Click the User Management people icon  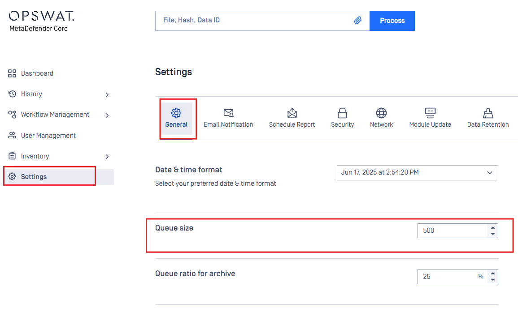coord(12,135)
